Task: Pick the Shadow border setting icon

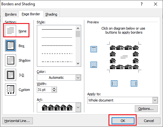Action: pos(11,60)
